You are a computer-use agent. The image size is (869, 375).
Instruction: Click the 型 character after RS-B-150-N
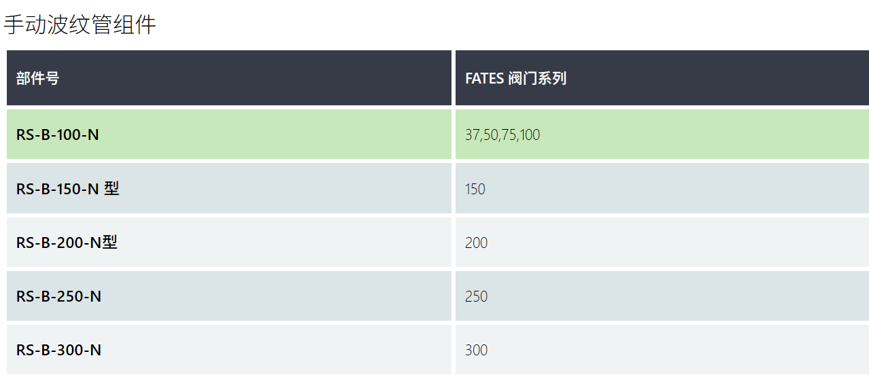pyautogui.click(x=112, y=188)
